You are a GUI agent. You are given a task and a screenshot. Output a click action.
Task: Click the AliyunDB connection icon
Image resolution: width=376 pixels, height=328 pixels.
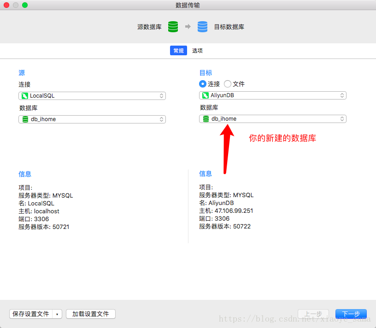[205, 95]
